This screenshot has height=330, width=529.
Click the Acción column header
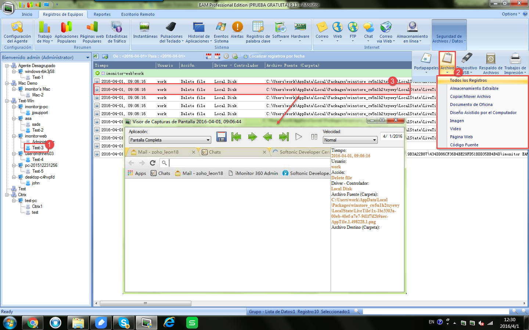(188, 65)
